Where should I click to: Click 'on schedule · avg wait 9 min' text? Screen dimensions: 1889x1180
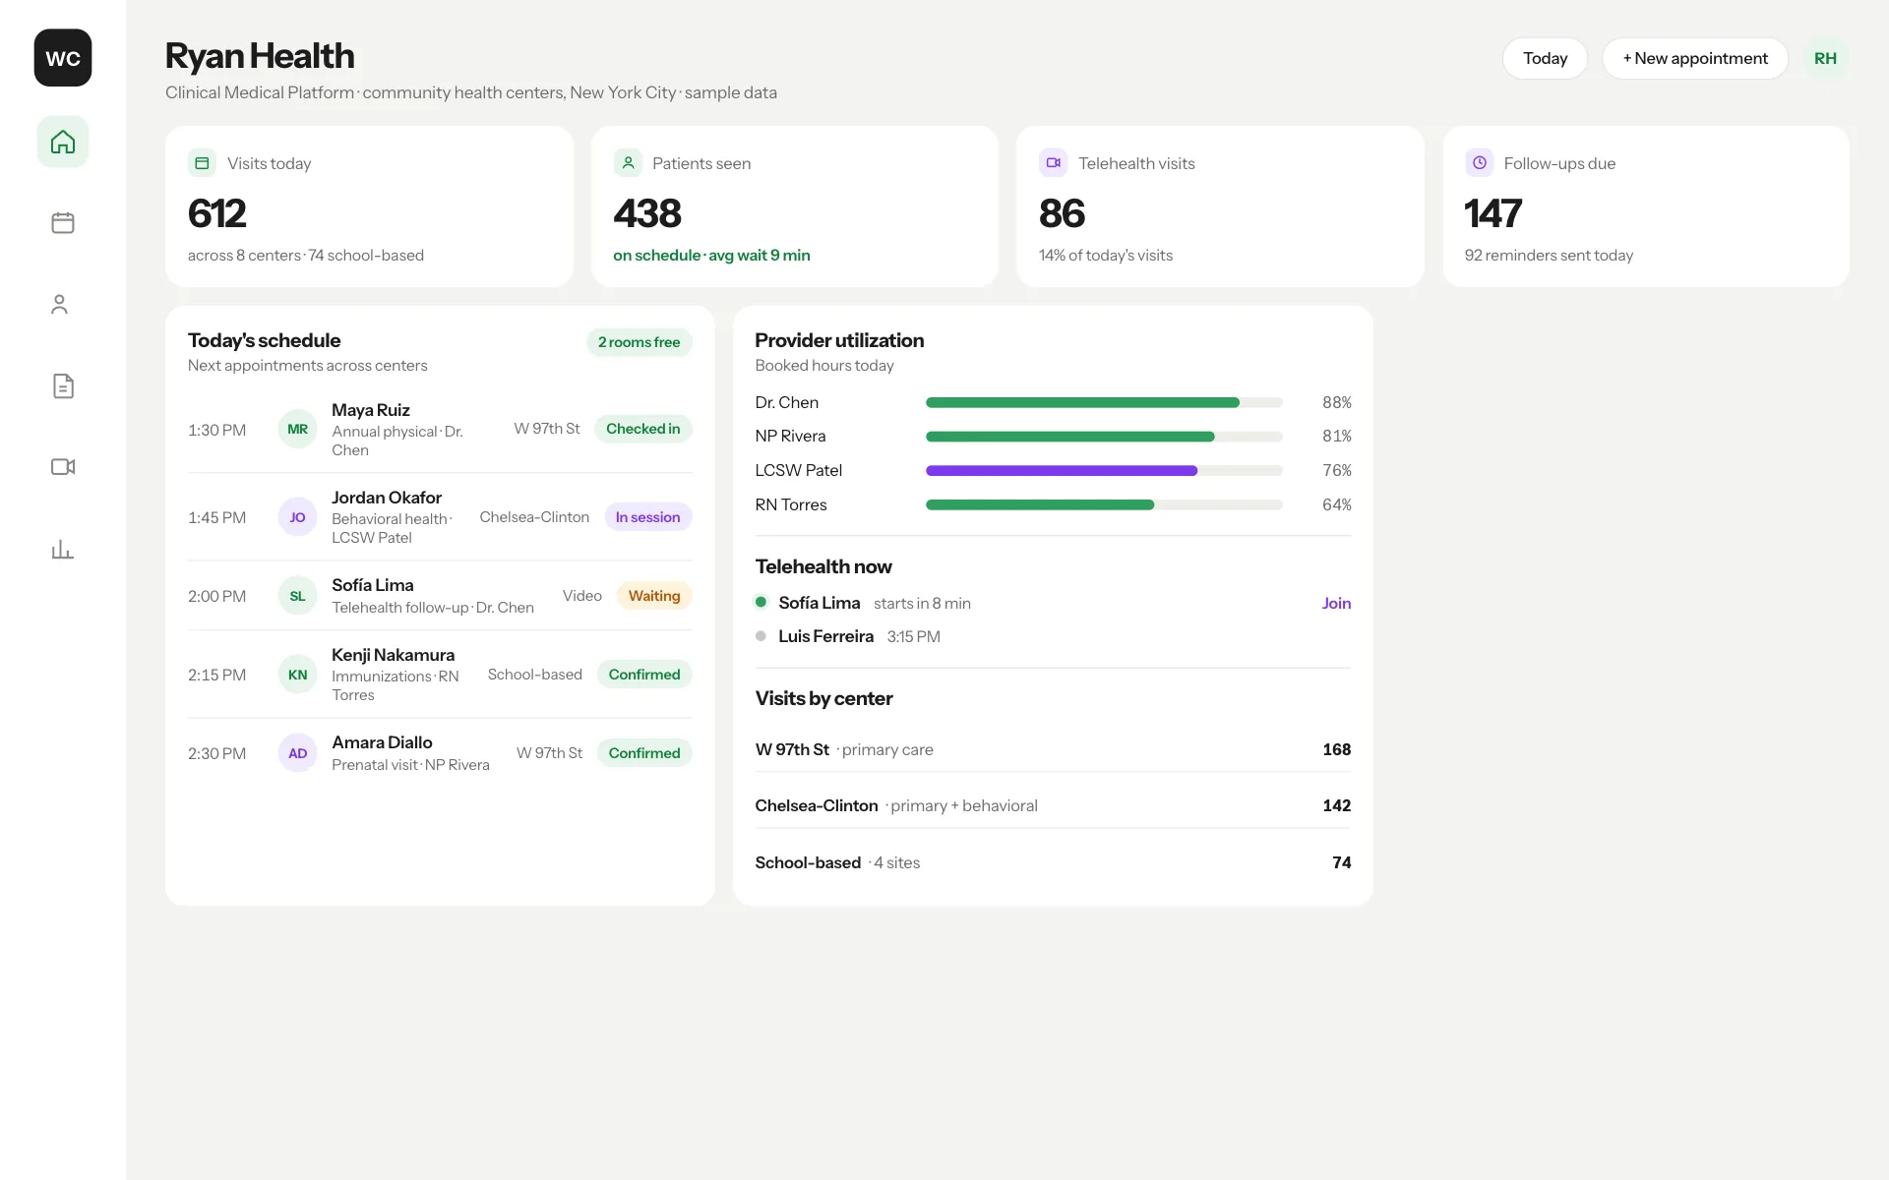(x=711, y=255)
